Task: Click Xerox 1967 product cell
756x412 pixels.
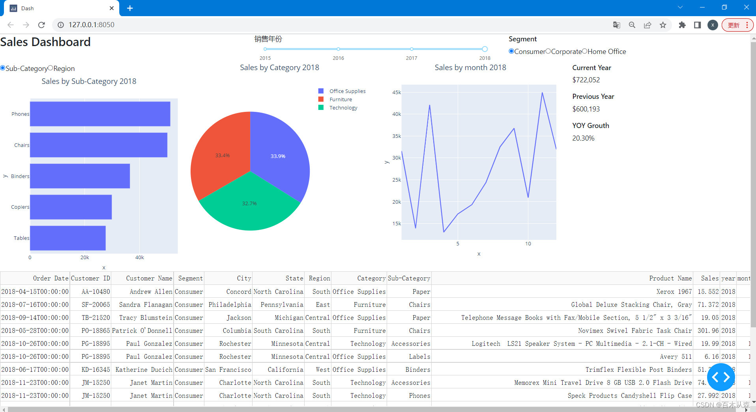Action: 562,291
